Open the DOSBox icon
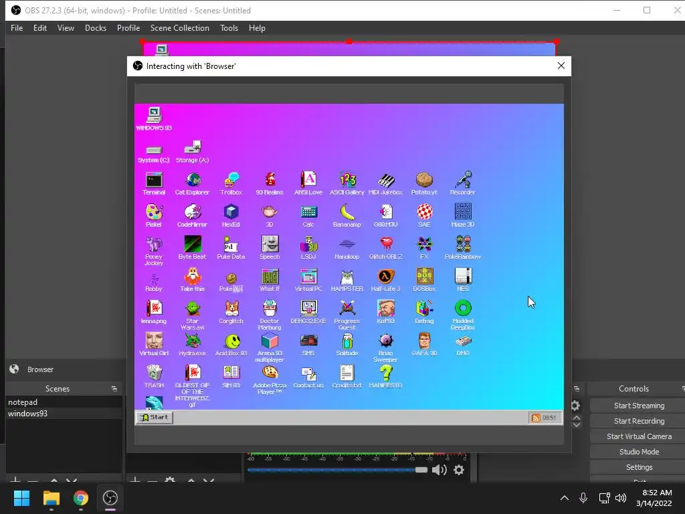Image resolution: width=685 pixels, height=514 pixels. 424,280
